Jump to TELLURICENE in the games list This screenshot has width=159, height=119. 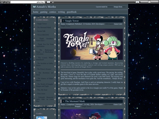(43, 35)
